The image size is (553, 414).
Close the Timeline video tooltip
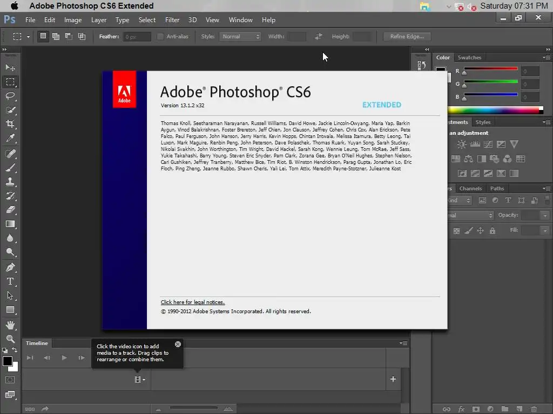tap(178, 344)
